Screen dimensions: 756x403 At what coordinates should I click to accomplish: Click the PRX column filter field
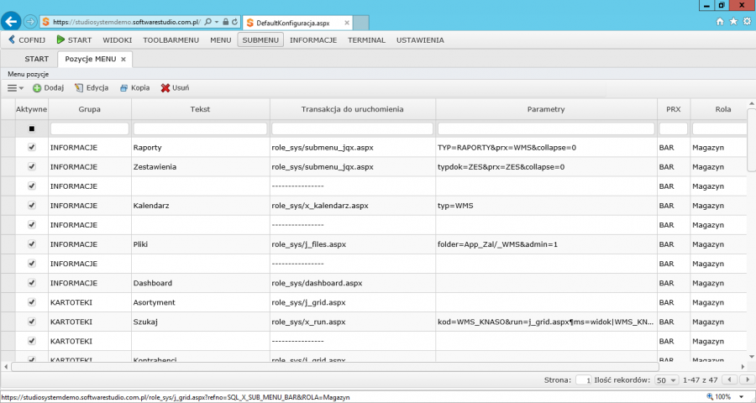673,128
